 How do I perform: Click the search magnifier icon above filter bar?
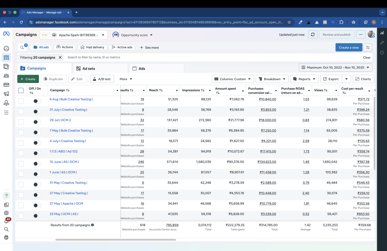click(22, 47)
